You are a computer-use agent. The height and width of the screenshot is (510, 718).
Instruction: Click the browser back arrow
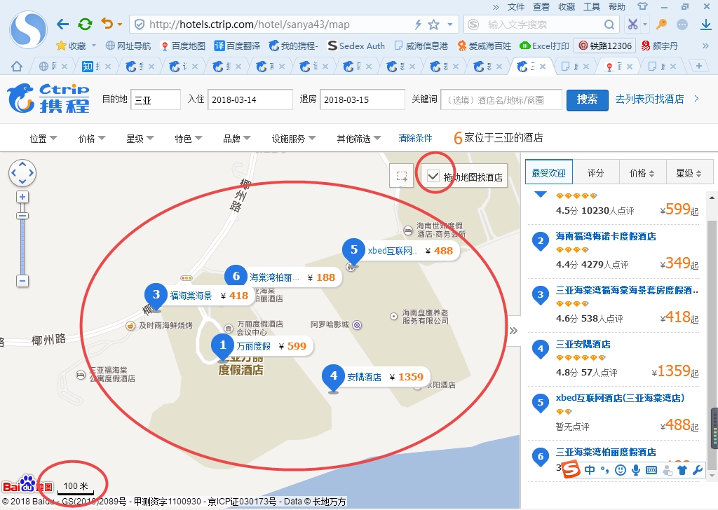click(x=62, y=25)
